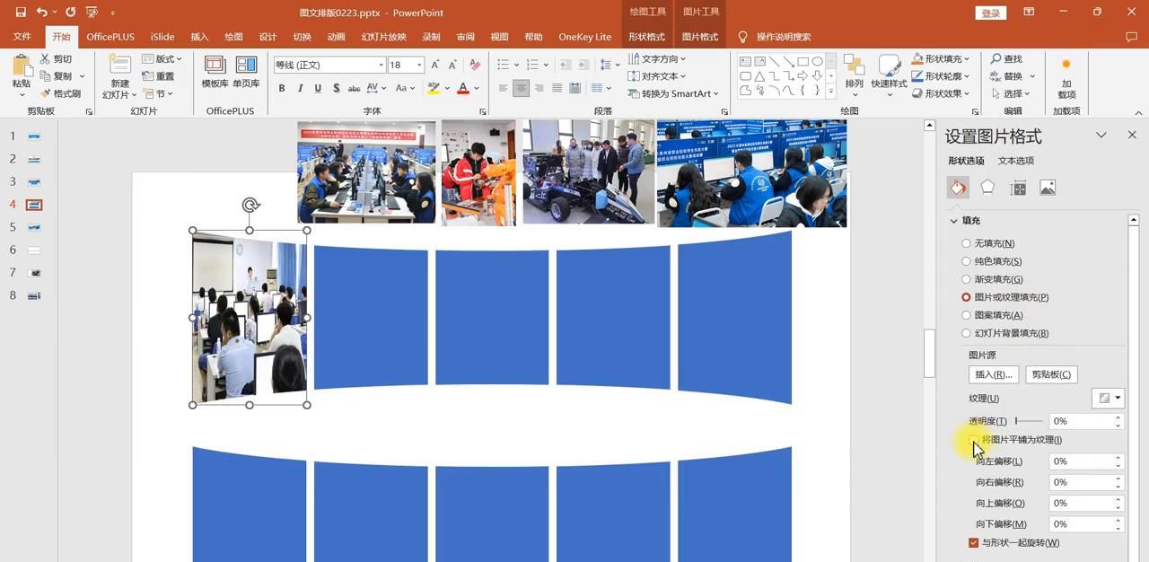Clear all text formatting
Viewport: 1149px width, 562px height.
[477, 65]
